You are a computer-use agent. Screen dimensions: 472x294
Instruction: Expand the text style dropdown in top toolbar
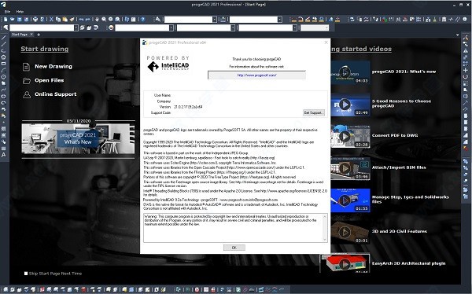[x=214, y=19]
